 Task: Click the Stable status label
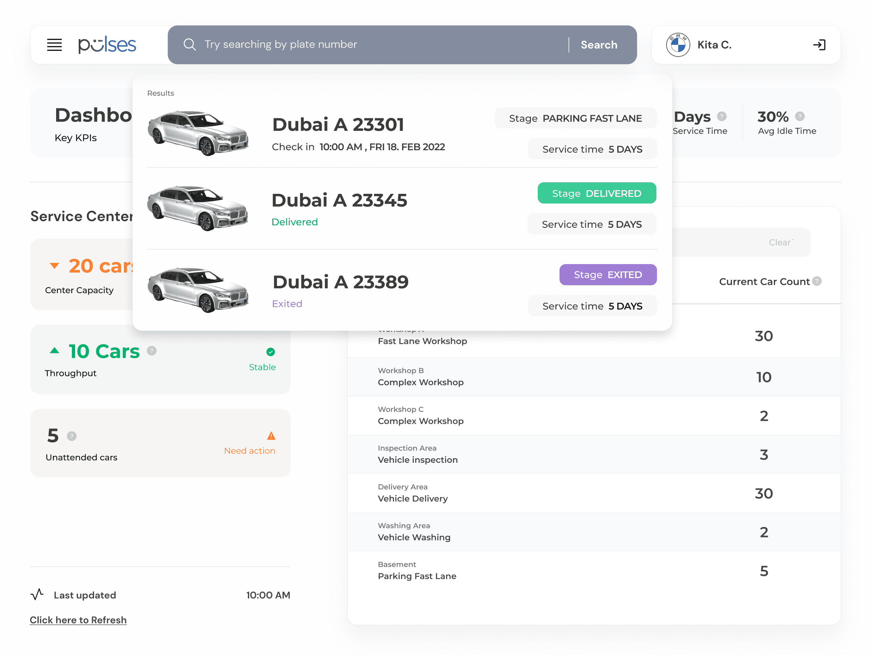(262, 367)
